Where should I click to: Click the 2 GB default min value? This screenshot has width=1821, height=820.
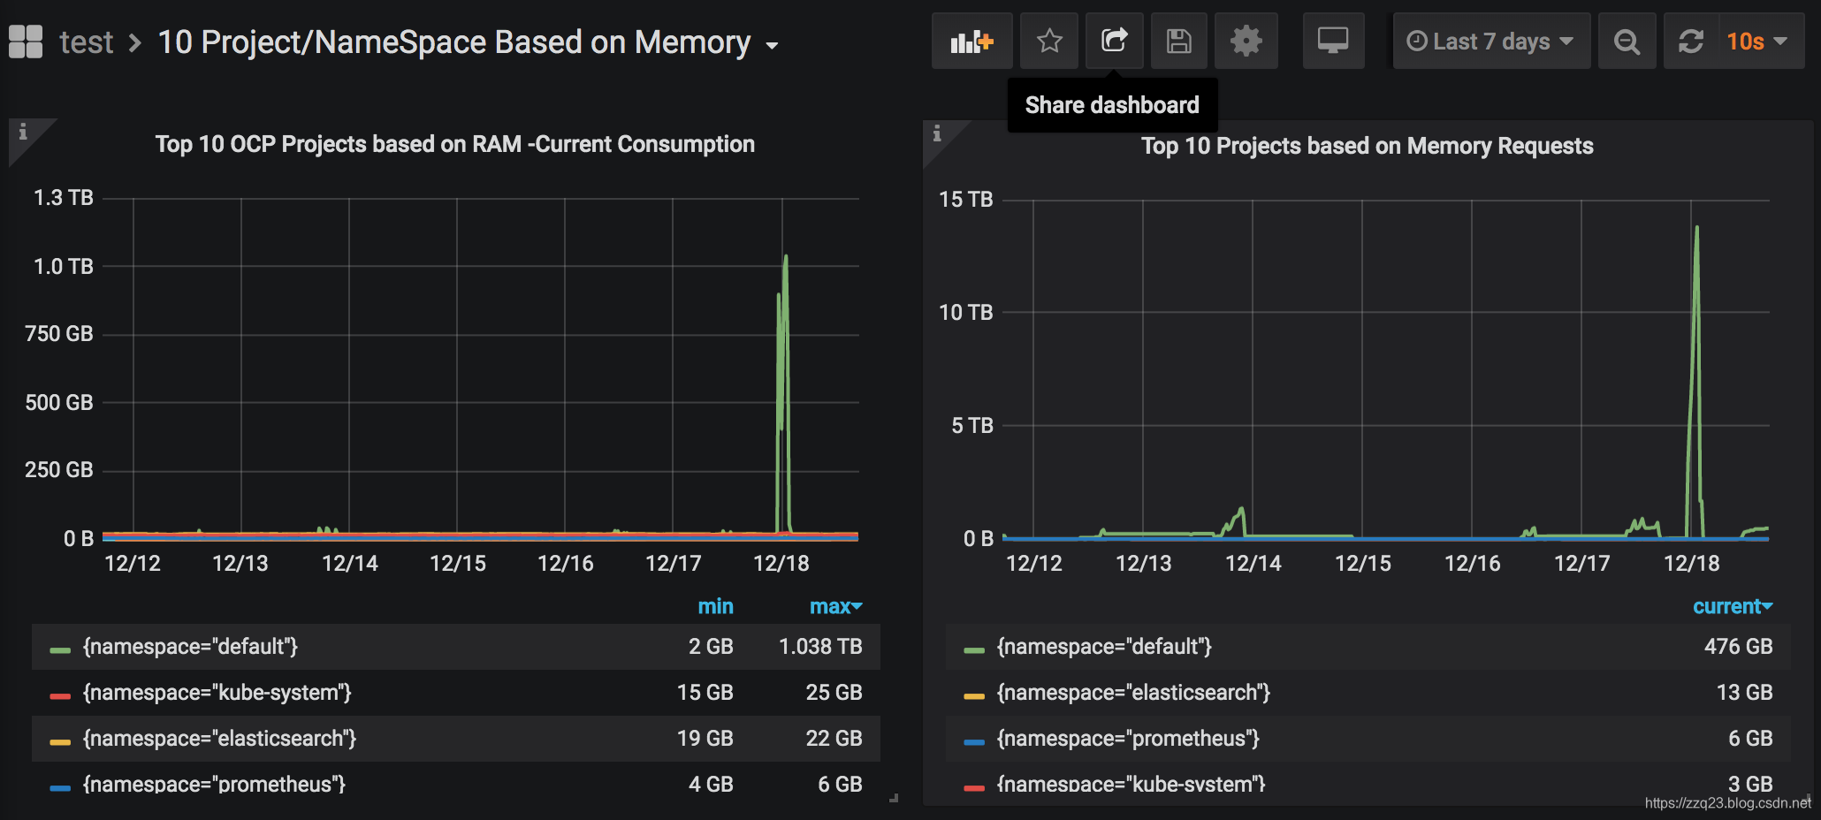[711, 647]
